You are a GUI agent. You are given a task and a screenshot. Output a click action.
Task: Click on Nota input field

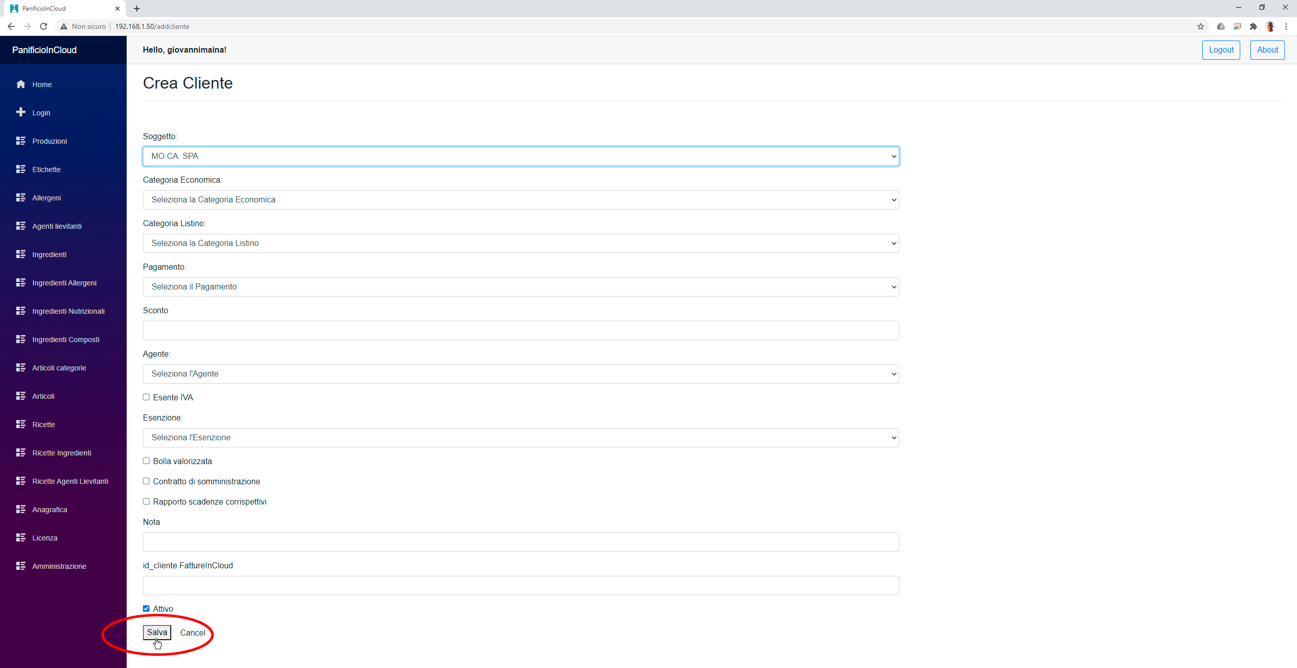pyautogui.click(x=521, y=541)
